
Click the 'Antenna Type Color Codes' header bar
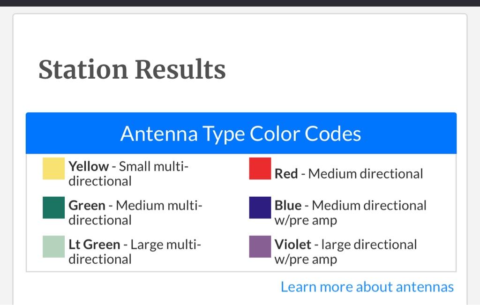(241, 133)
